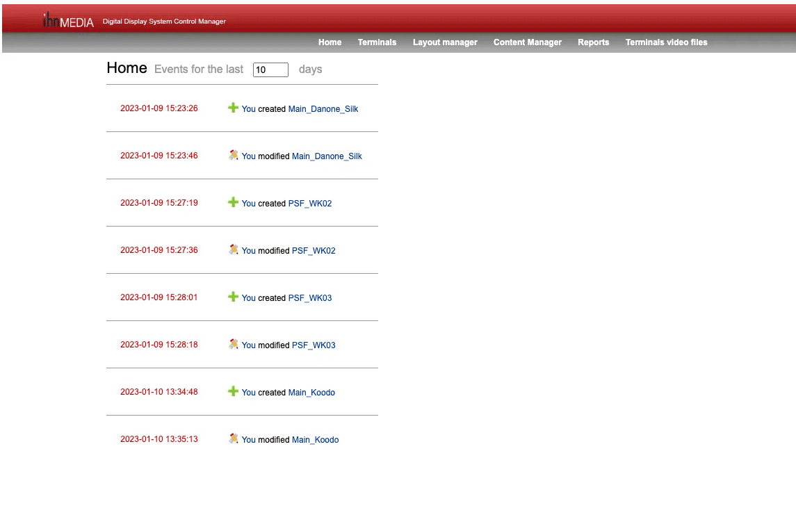Focus the events days number field
This screenshot has height=524, width=796.
tap(270, 69)
